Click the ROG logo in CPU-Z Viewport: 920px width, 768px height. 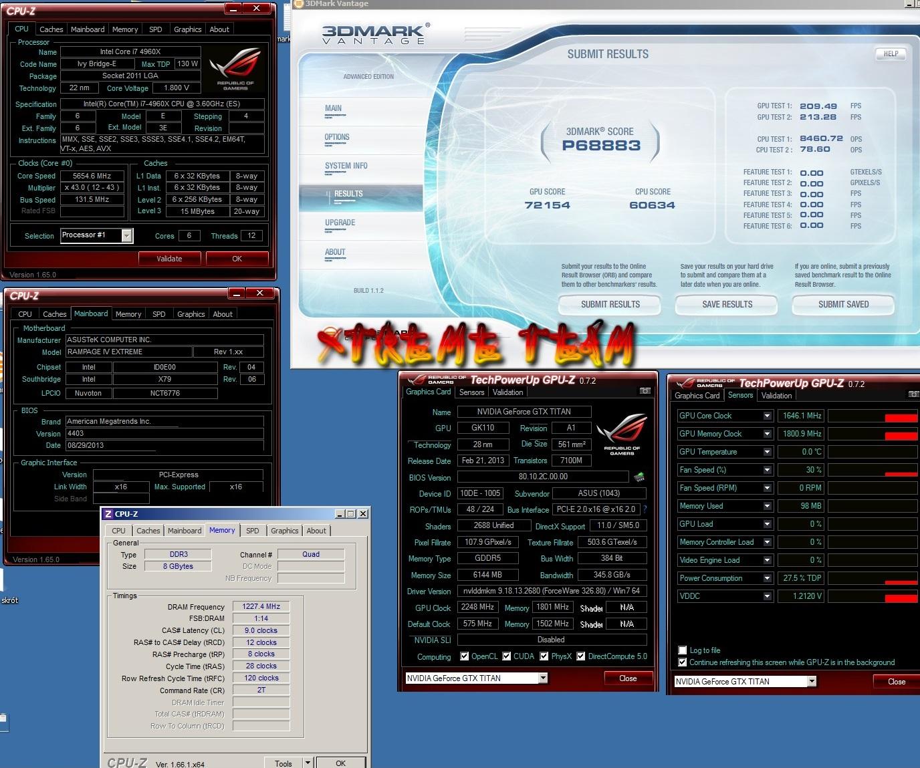[235, 69]
